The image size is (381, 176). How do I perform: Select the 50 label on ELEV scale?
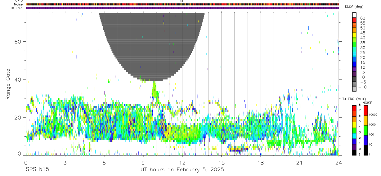(x=362, y=28)
